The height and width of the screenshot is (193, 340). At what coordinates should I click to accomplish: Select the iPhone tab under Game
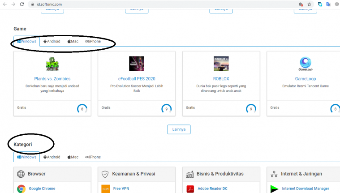[x=93, y=41]
